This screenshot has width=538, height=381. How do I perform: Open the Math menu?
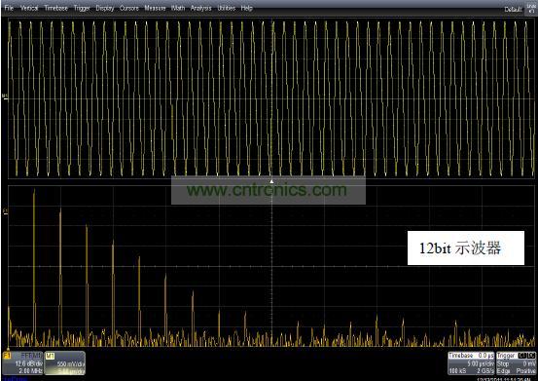tap(178, 8)
